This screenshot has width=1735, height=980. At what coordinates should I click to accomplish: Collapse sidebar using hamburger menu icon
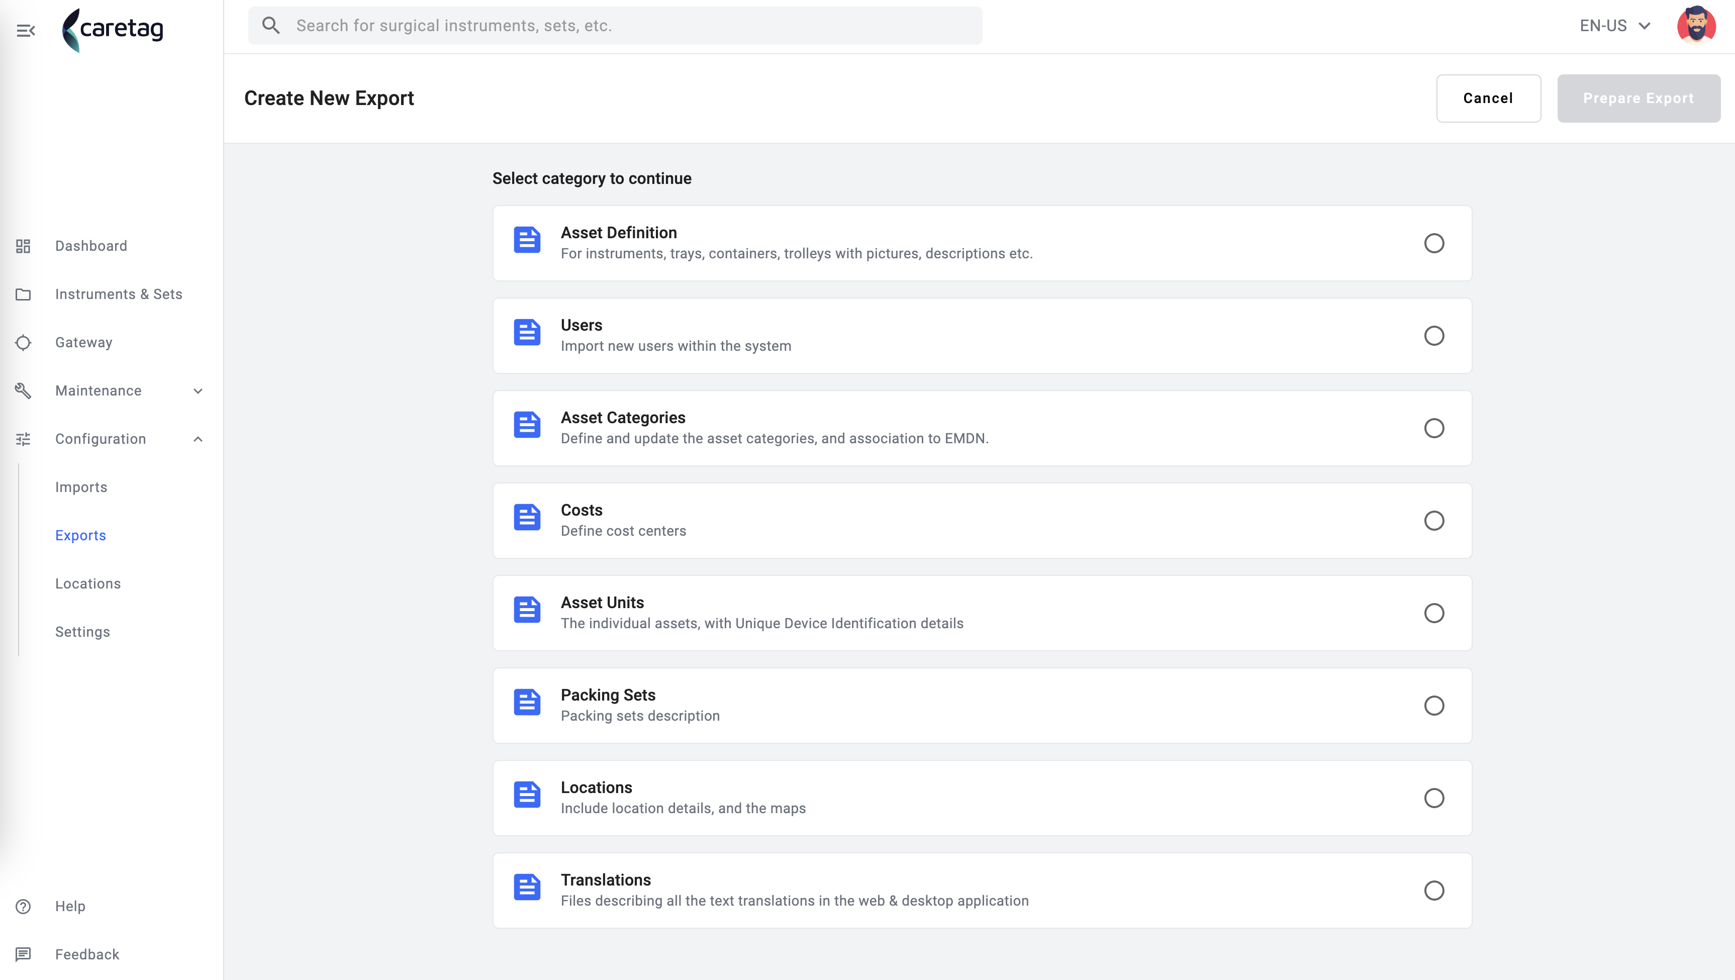[x=26, y=30]
